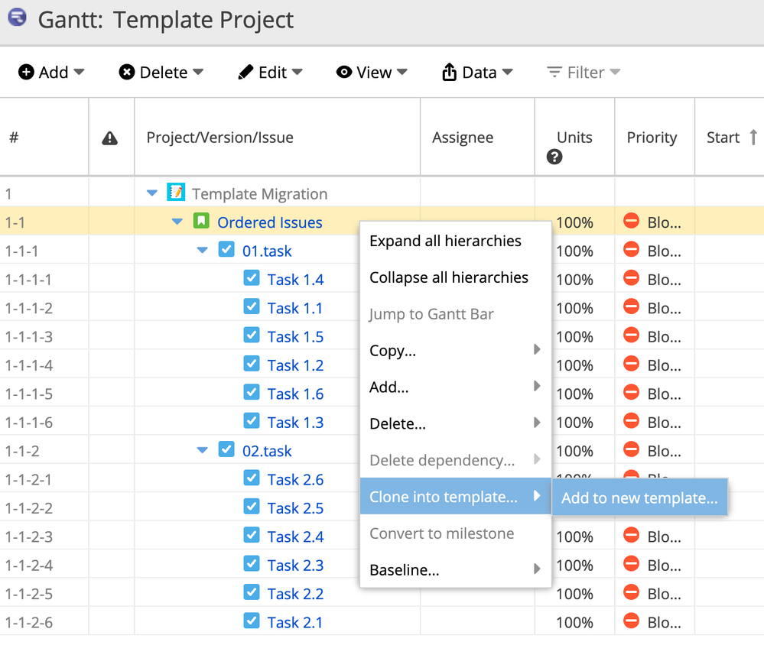Screen dimensions: 764x658
Task: Click the green bookmark icon of Ordered Issues
Action: tap(200, 221)
